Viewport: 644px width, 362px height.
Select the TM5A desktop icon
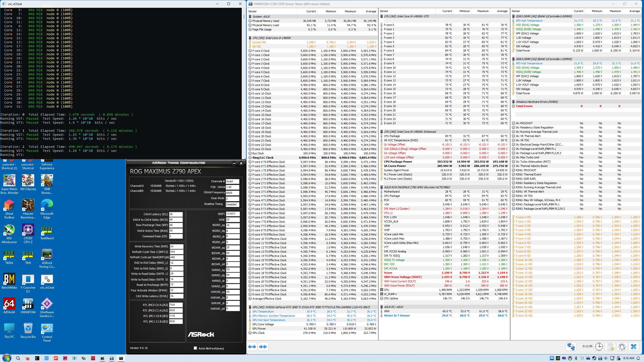(9, 257)
